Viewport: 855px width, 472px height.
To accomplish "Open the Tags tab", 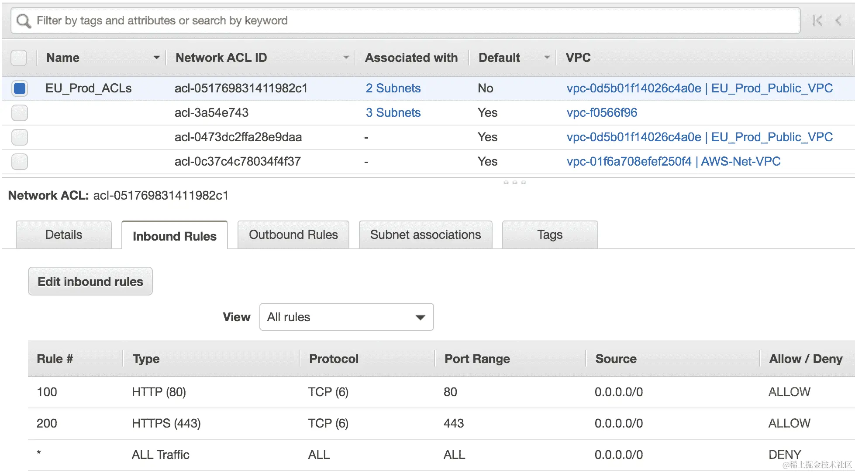I will coord(549,235).
